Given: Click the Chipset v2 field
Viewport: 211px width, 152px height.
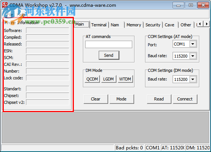Looking at the screenshot, I should [x=47, y=102].
